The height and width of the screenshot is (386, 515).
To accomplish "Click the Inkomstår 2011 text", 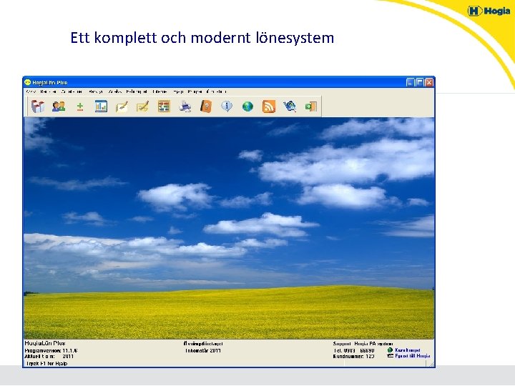I will pyautogui.click(x=203, y=350).
